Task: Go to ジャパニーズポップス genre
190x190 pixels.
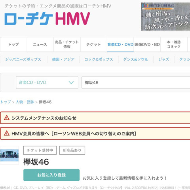Action: pyautogui.click(x=23, y=59)
